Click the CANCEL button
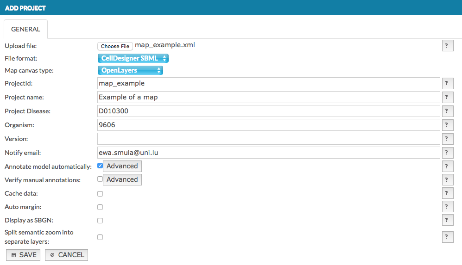 point(66,255)
